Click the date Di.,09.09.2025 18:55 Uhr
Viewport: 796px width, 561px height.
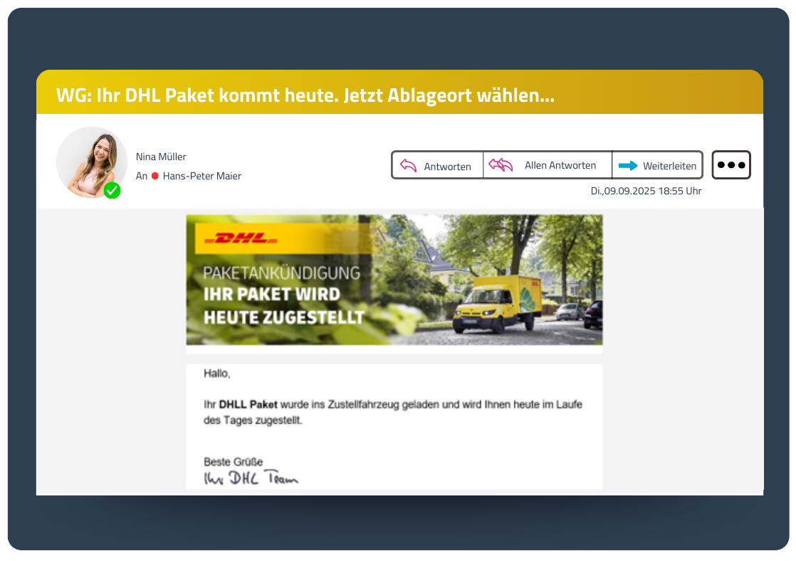coord(646,191)
